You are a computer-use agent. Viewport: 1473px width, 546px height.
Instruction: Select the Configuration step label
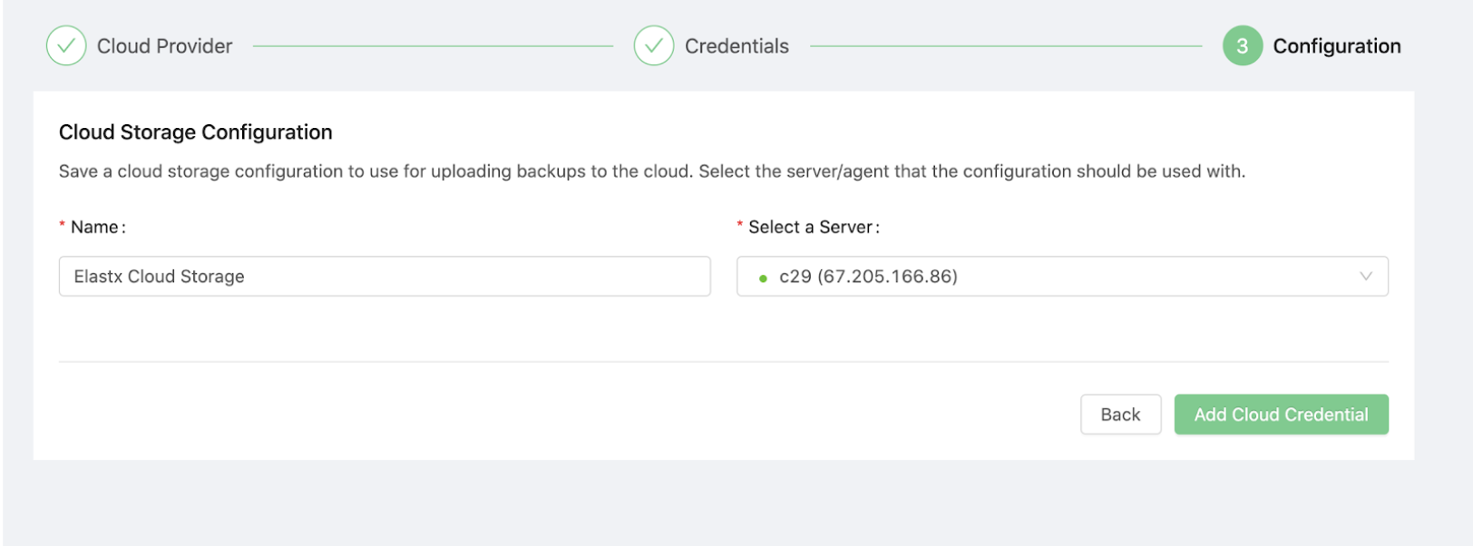pyautogui.click(x=1336, y=46)
